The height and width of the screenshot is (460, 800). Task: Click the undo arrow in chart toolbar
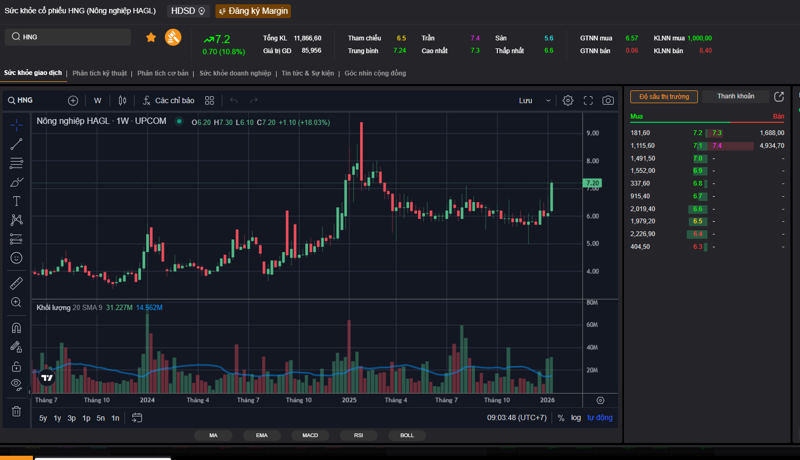(234, 101)
